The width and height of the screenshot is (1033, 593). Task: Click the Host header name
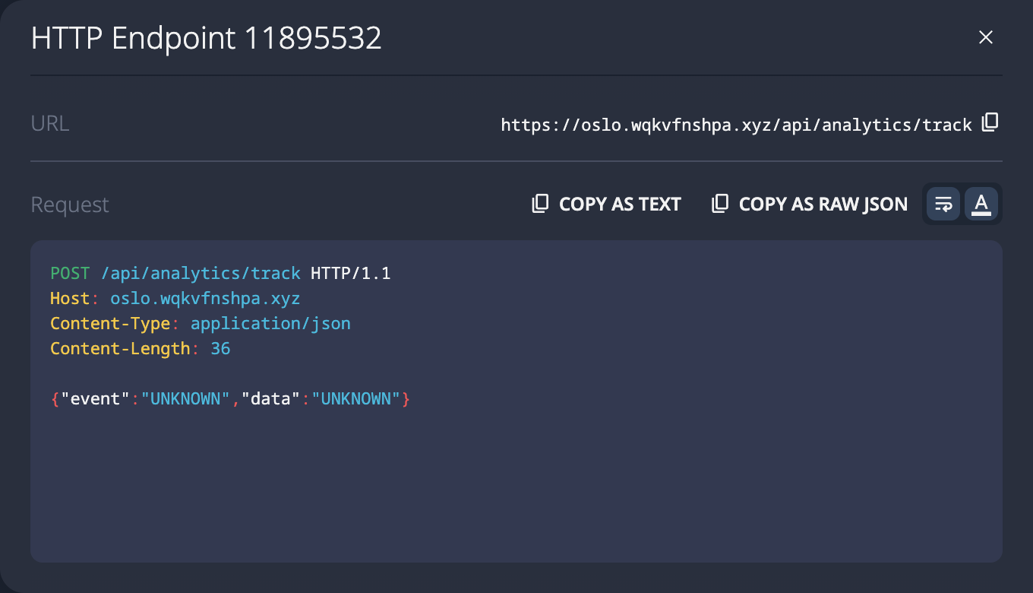click(x=70, y=299)
